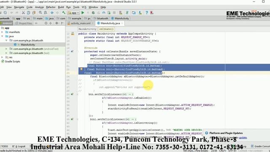Viewport: 270px width, 152px height.
Task: Click the Replace icon next to Find
Action: coord(46,13)
